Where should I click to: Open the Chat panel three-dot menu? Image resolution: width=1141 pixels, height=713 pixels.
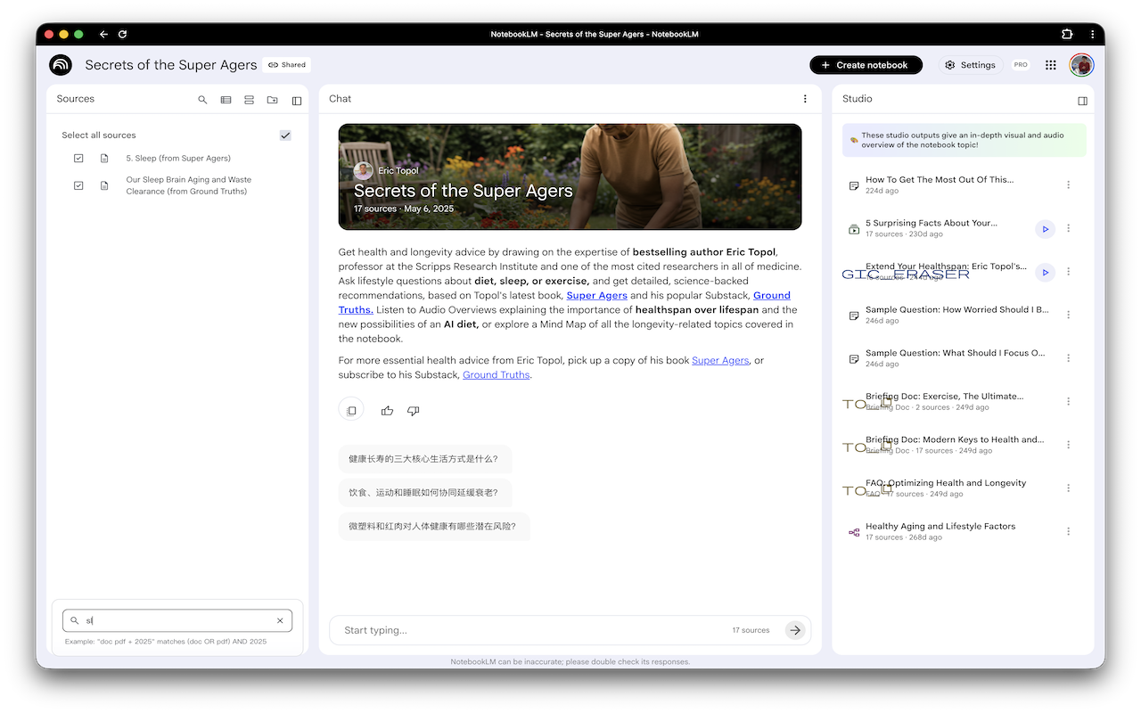pyautogui.click(x=805, y=99)
